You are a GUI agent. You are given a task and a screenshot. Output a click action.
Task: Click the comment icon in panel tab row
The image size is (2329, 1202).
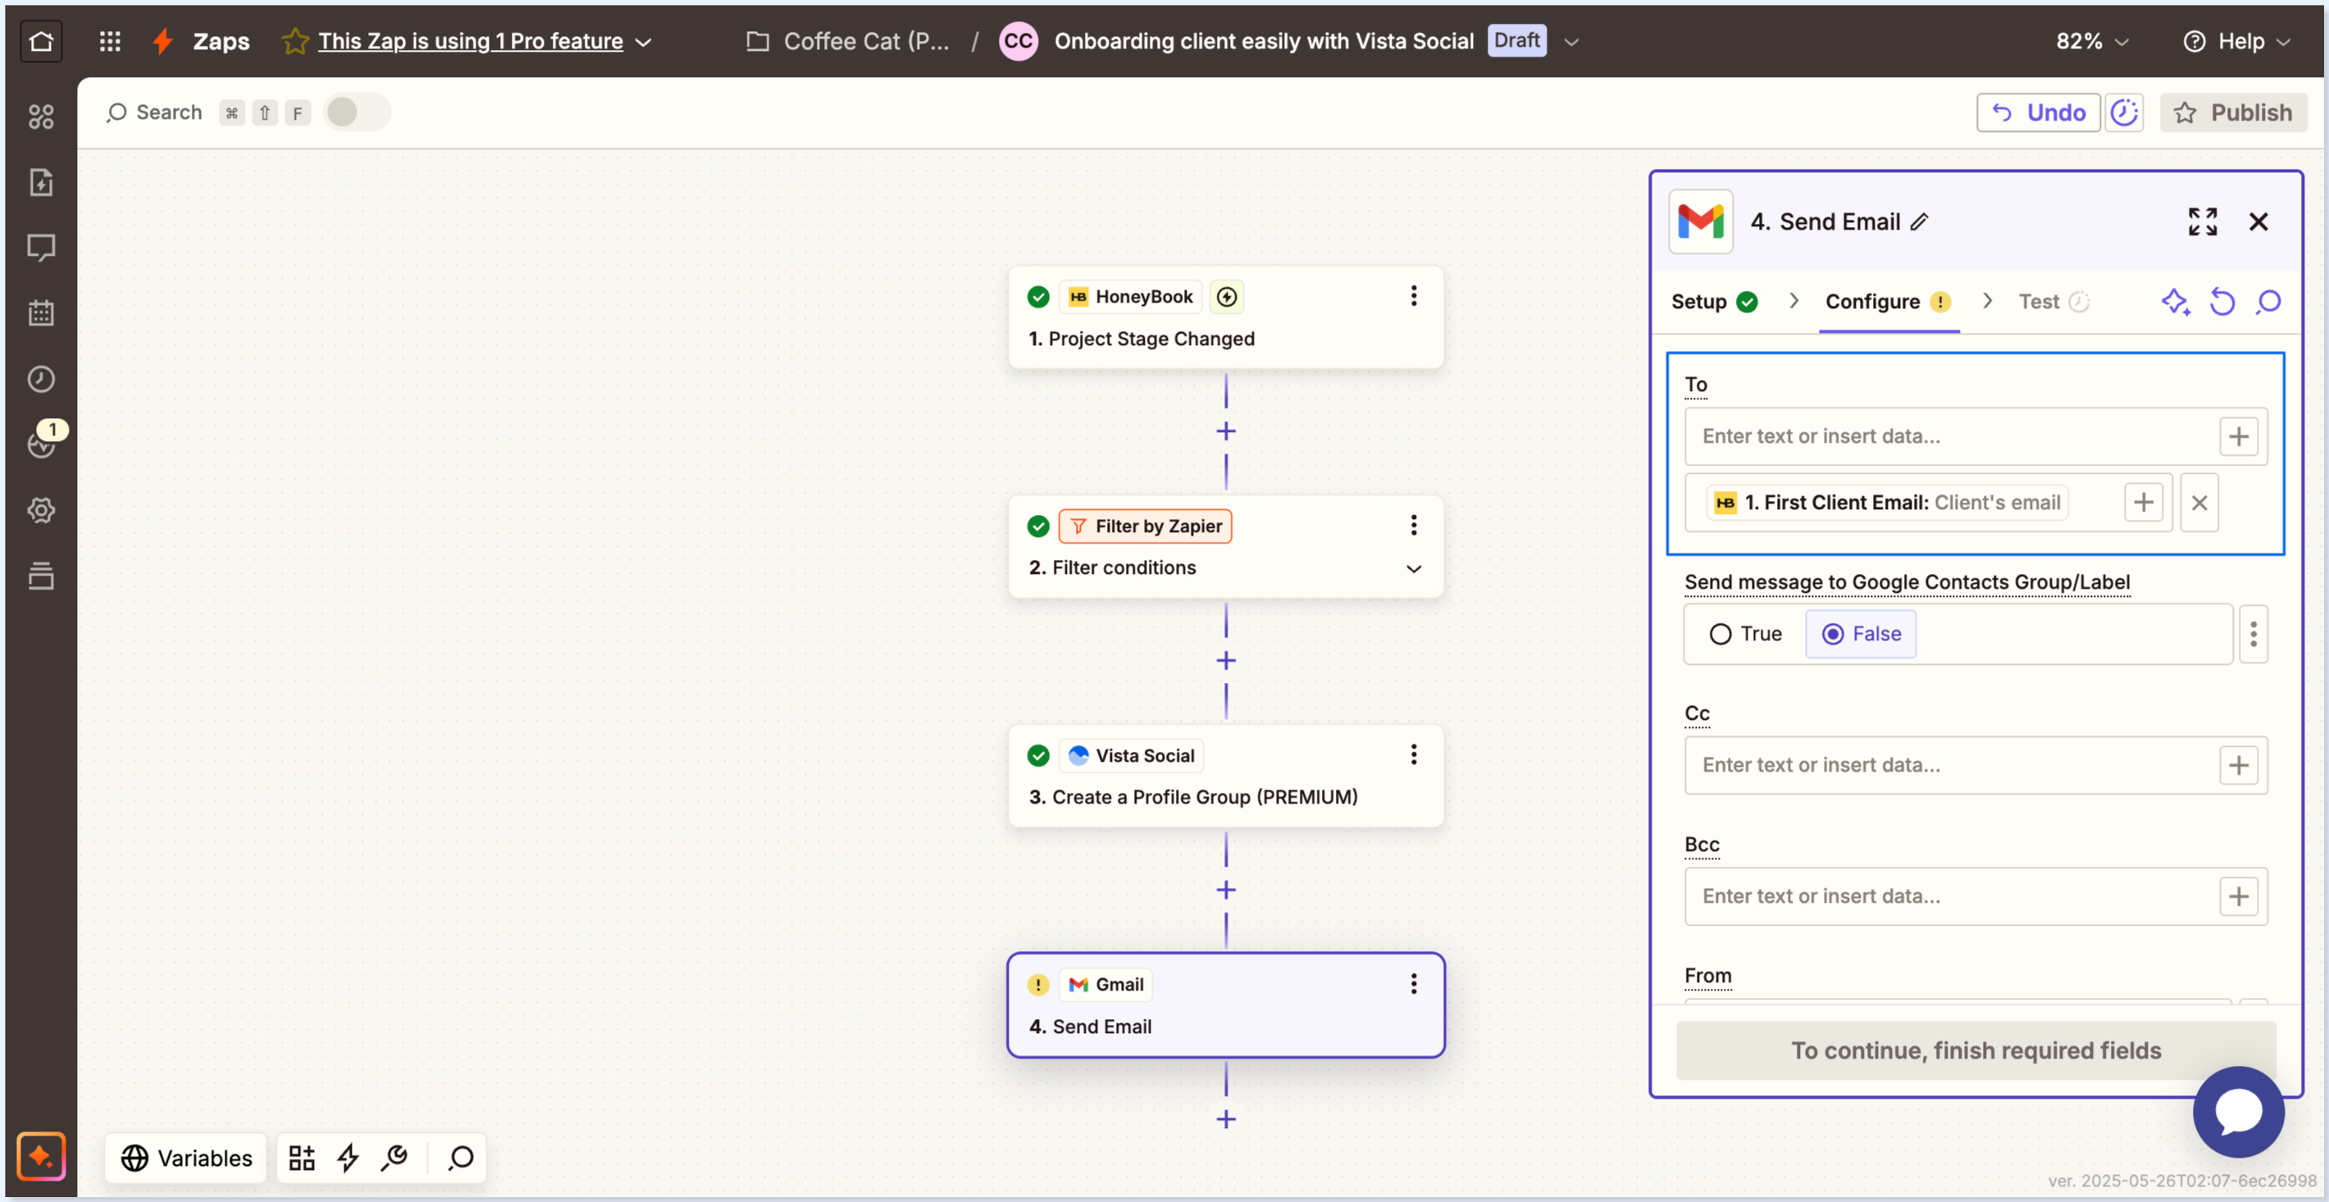[x=2267, y=302]
